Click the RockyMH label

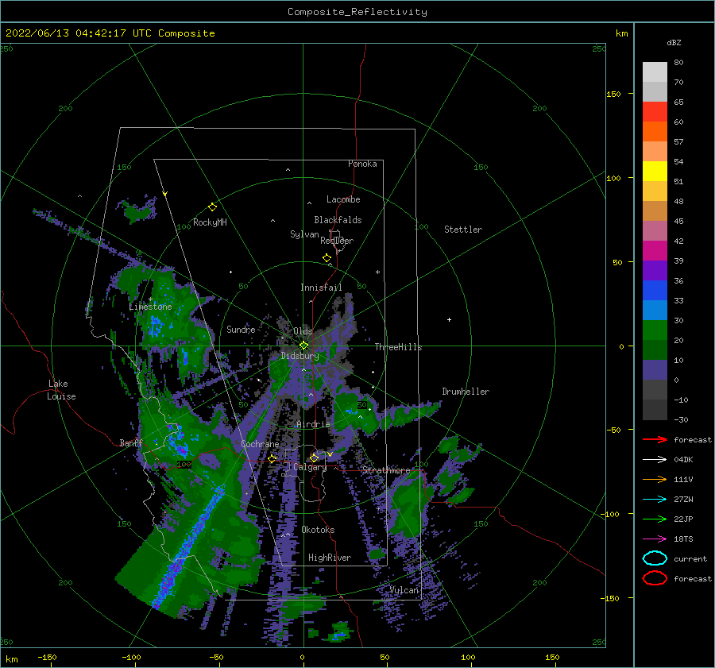tap(210, 222)
